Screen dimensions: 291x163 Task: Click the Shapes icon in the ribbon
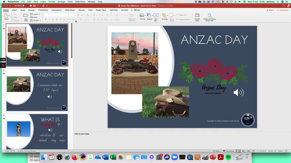[x=150, y=16]
